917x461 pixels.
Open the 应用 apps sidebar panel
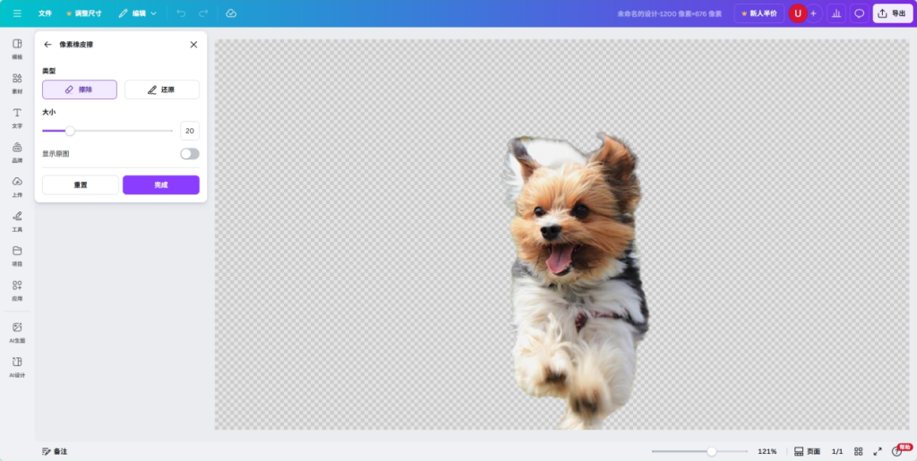pyautogui.click(x=17, y=290)
